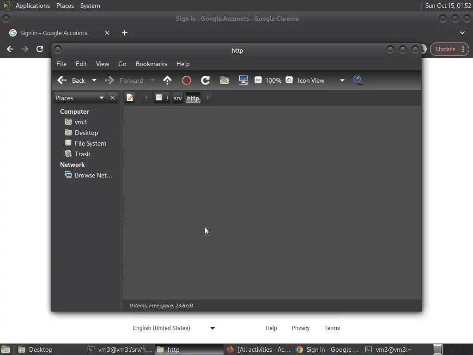Open the Chrome three-dot menu
Viewport: 473px width, 355px height.
[x=463, y=49]
